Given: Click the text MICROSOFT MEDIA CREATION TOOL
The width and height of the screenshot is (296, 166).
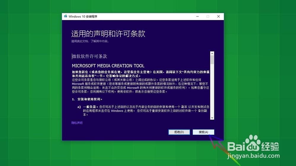Looking at the screenshot, I should (108, 66).
